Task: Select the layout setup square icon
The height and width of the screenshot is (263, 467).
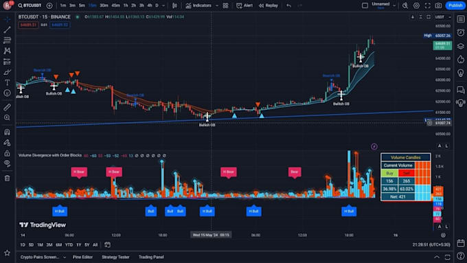Action: coord(365,5)
